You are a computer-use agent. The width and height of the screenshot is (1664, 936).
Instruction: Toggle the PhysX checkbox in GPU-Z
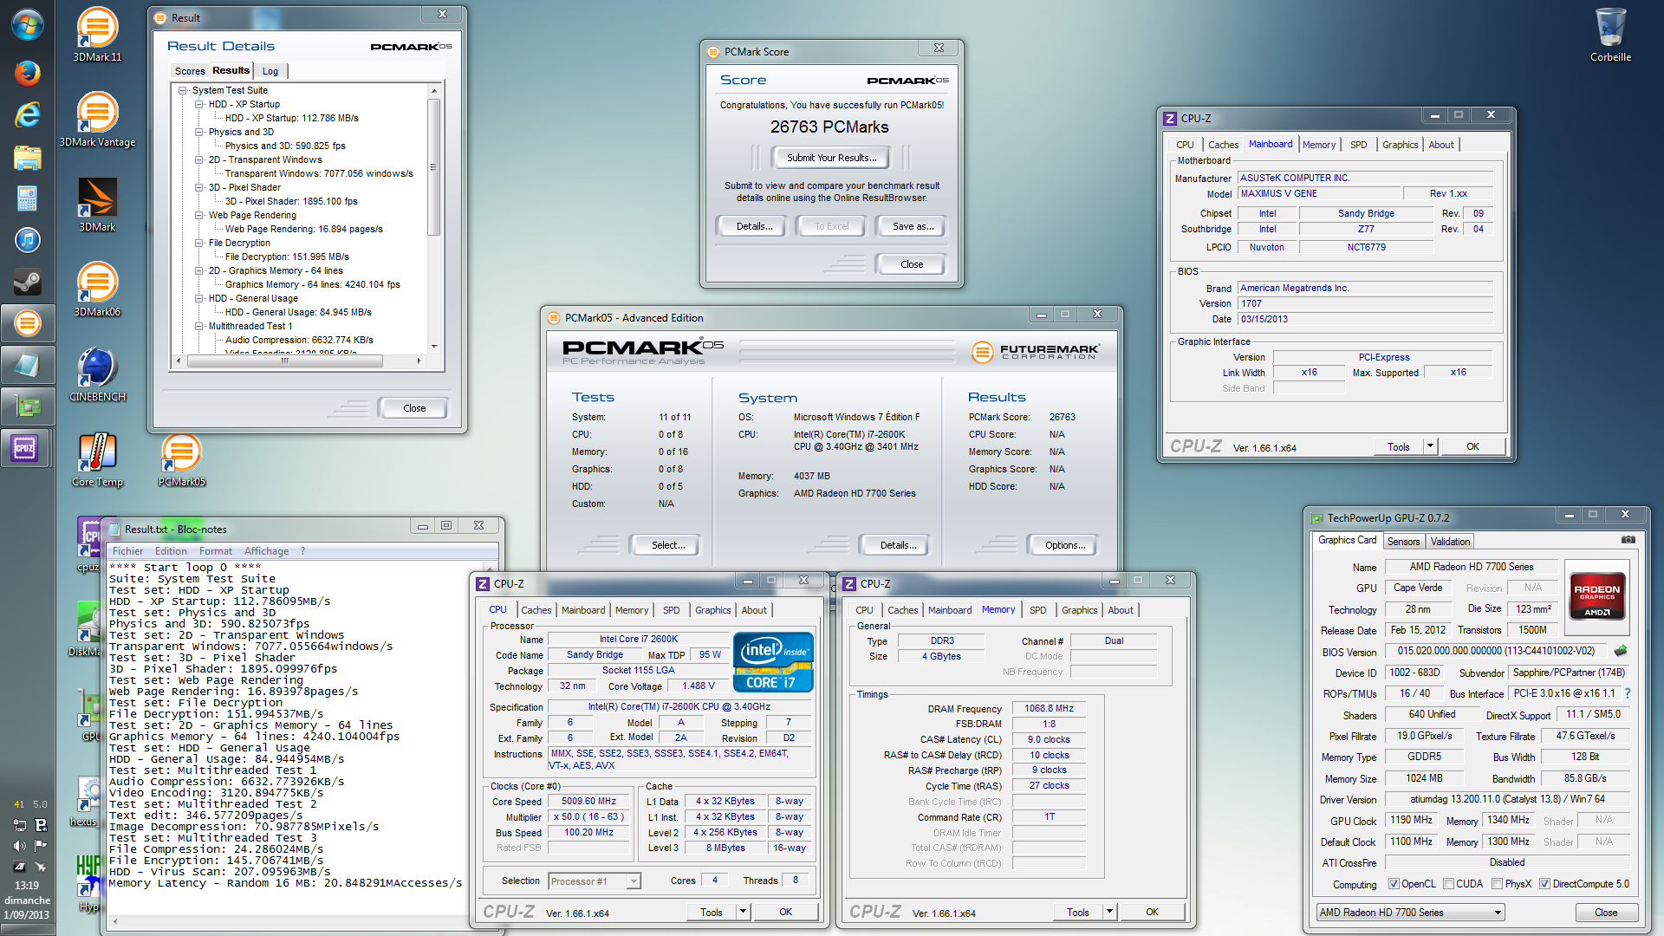1497,884
